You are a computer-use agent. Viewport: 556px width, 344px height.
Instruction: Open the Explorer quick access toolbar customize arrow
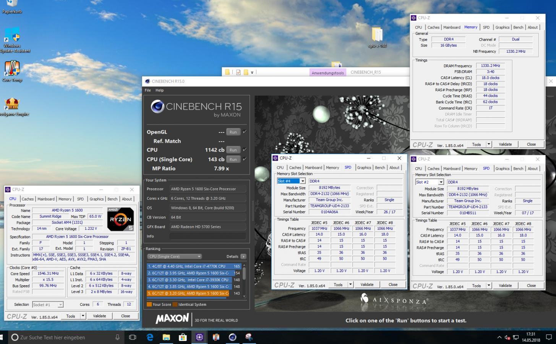(252, 73)
